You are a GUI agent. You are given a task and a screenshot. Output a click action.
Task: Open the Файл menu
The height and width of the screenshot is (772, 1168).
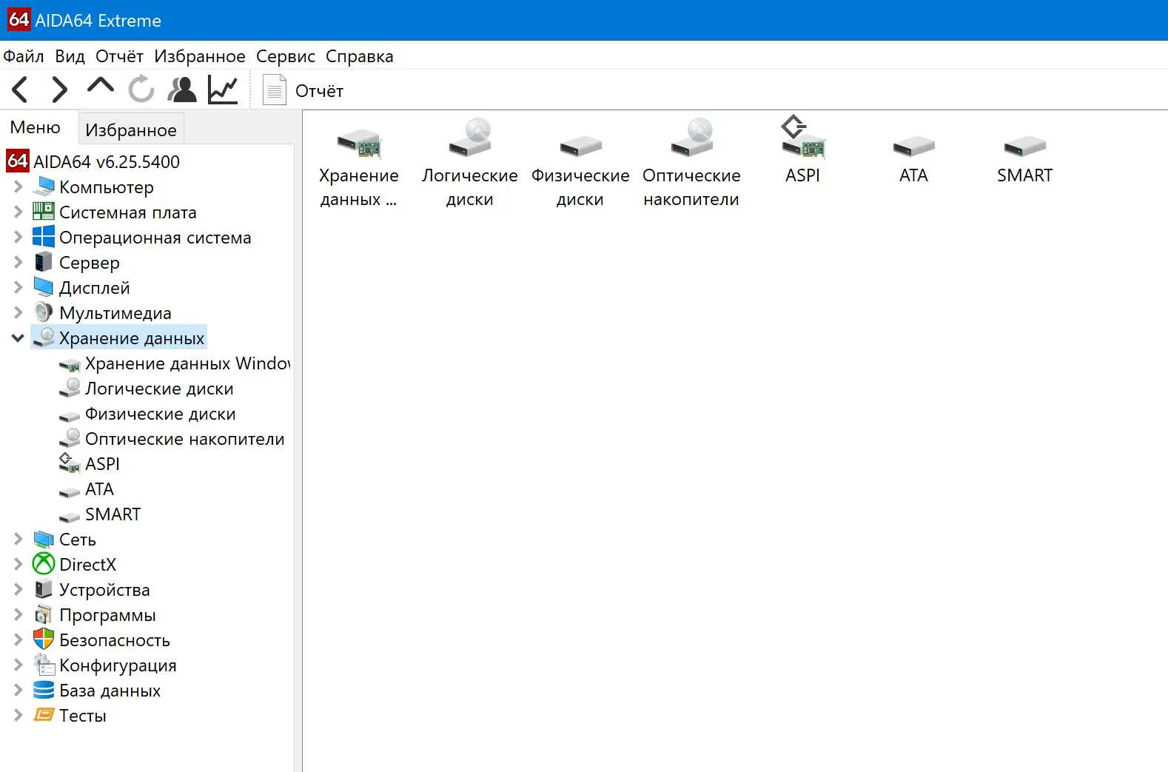(x=24, y=56)
